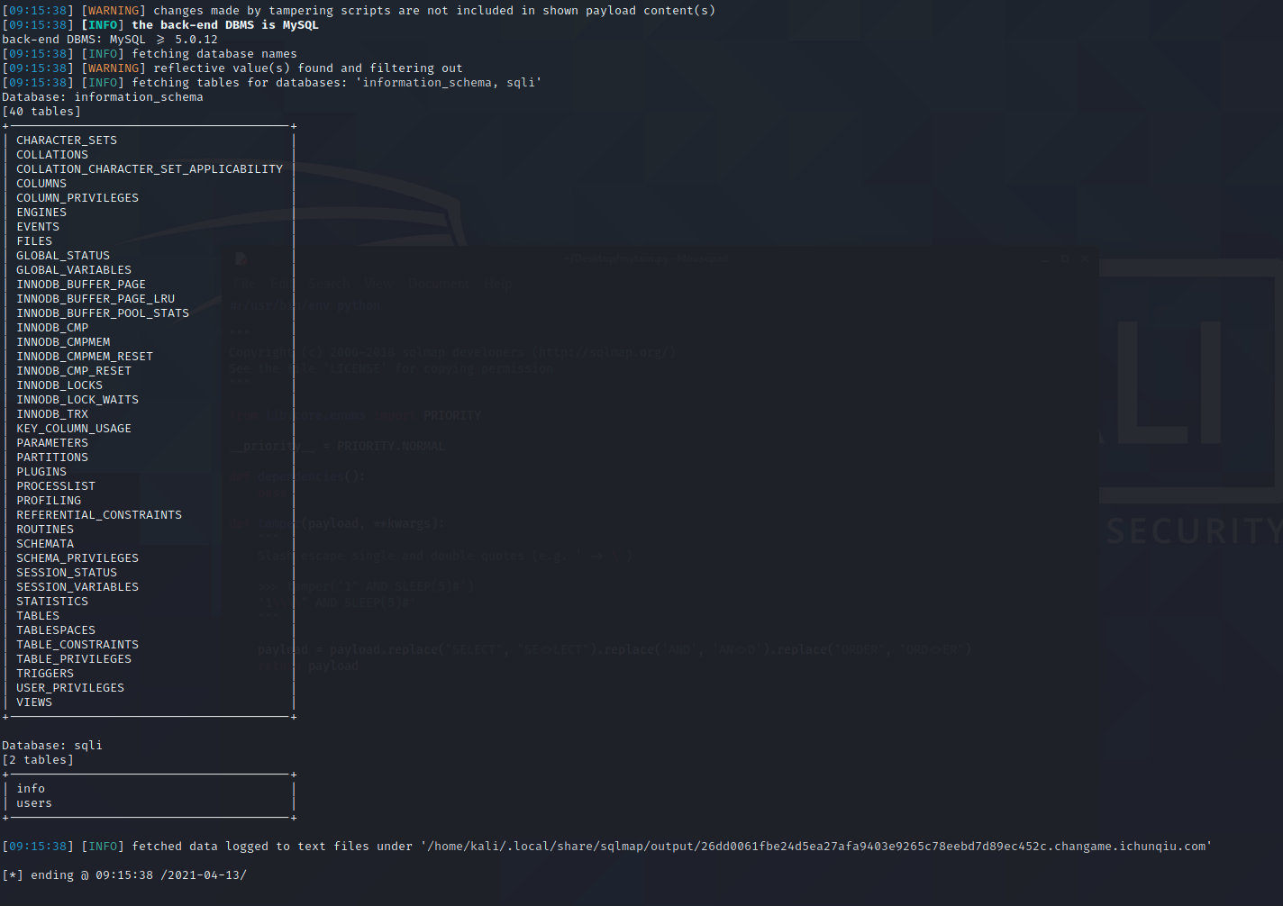Click the 'Database: sqli' heading line

(52, 746)
